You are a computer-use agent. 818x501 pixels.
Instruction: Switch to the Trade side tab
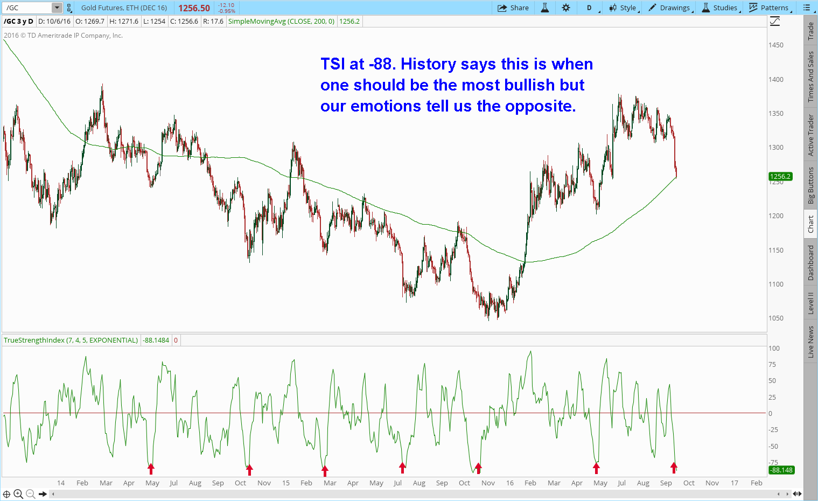(x=810, y=31)
